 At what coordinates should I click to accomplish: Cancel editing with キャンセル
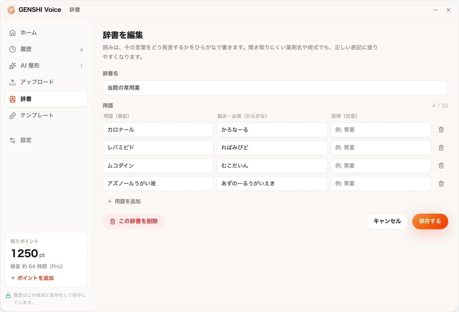pos(387,221)
